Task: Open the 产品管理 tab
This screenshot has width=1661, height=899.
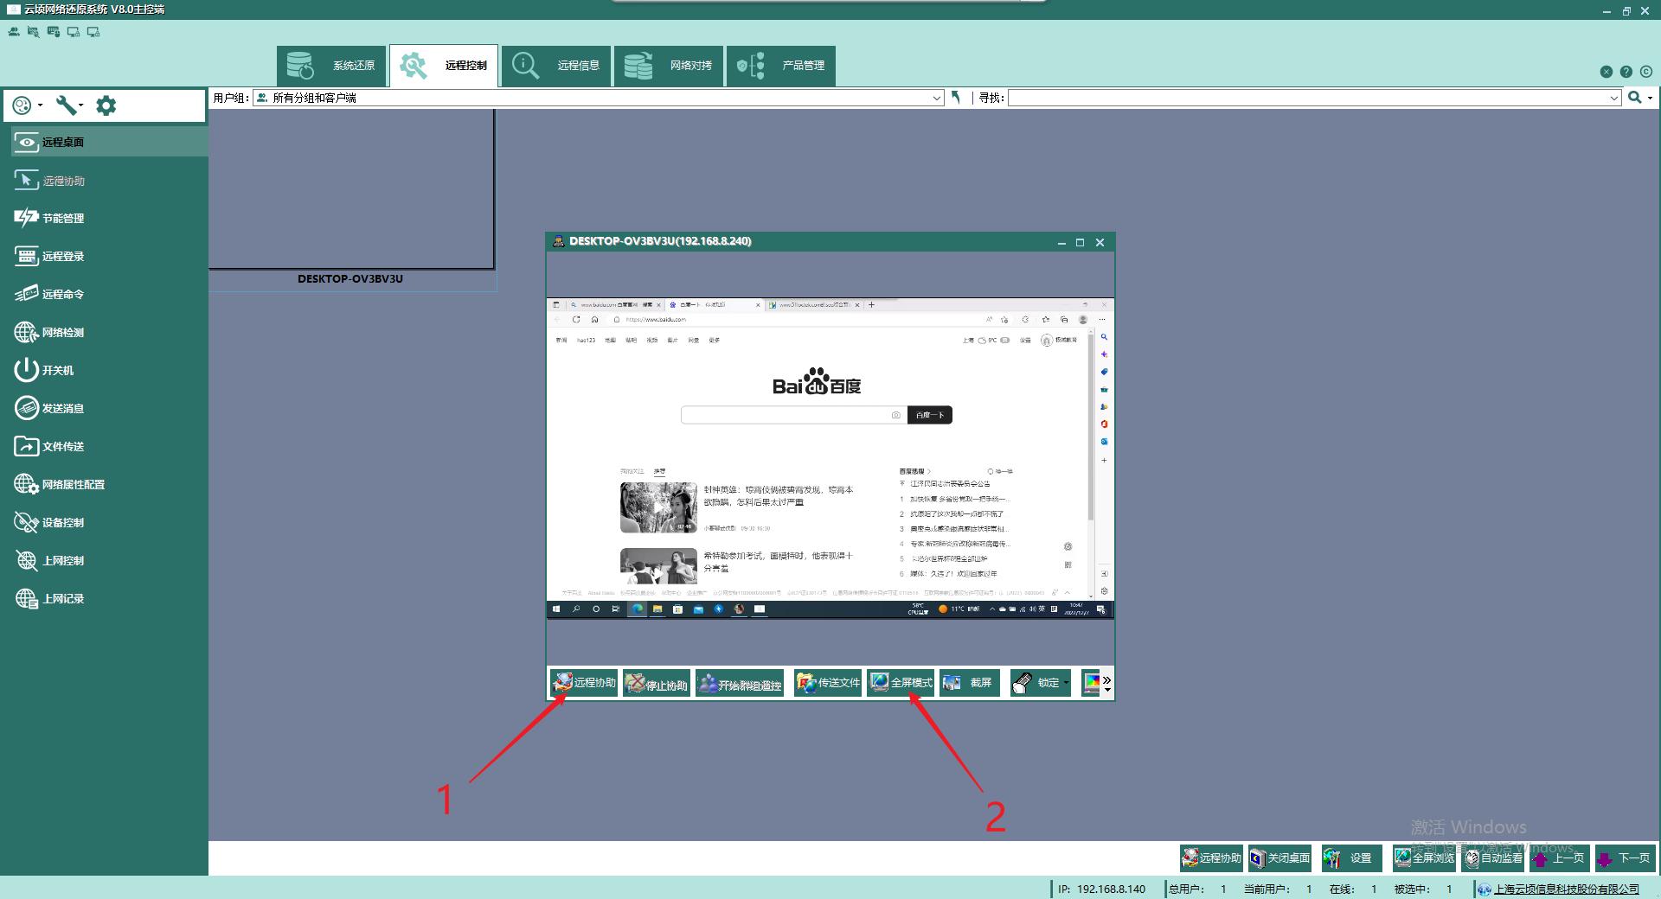Action: click(781, 66)
